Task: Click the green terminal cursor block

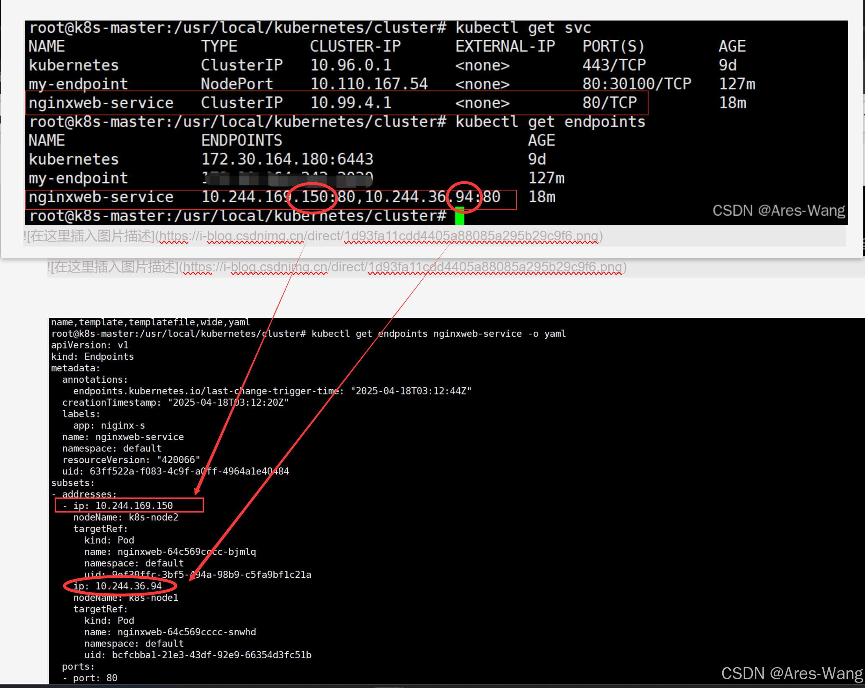Action: coord(459,216)
